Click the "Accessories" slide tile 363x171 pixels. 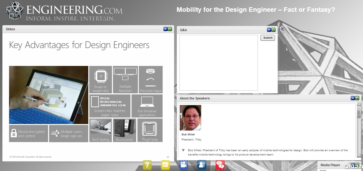pos(124,130)
